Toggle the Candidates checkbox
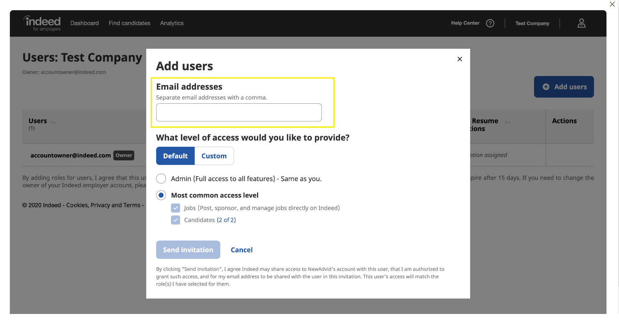Image resolution: width=619 pixels, height=320 pixels. [176, 220]
